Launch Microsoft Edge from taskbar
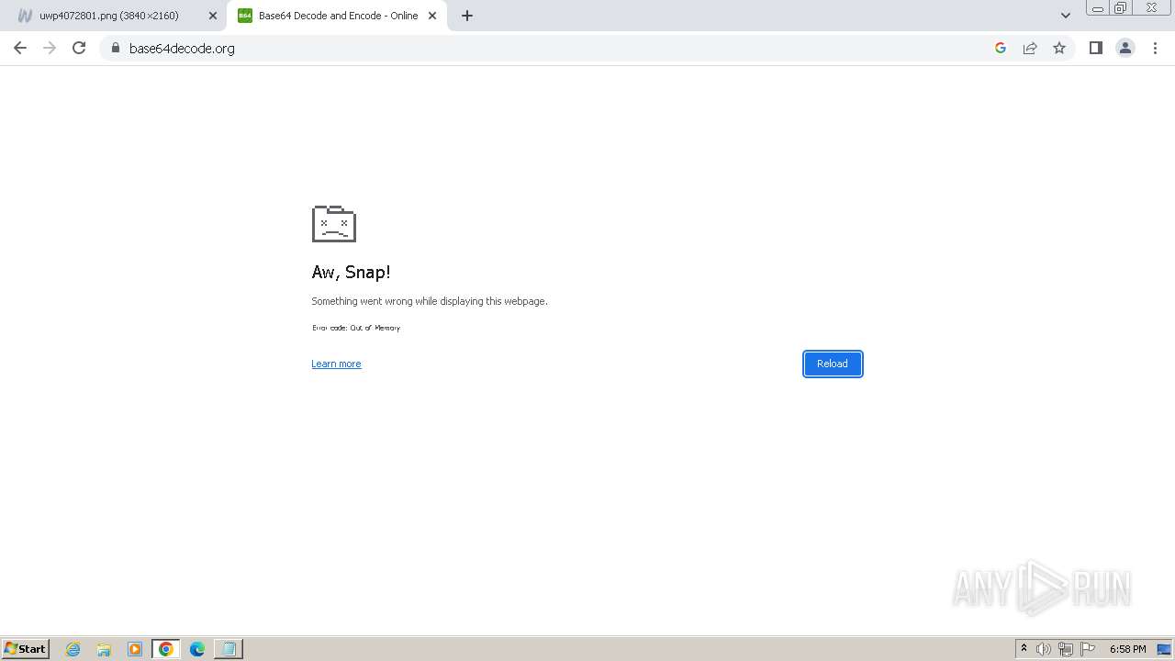Screen dimensions: 1175x661 197,649
